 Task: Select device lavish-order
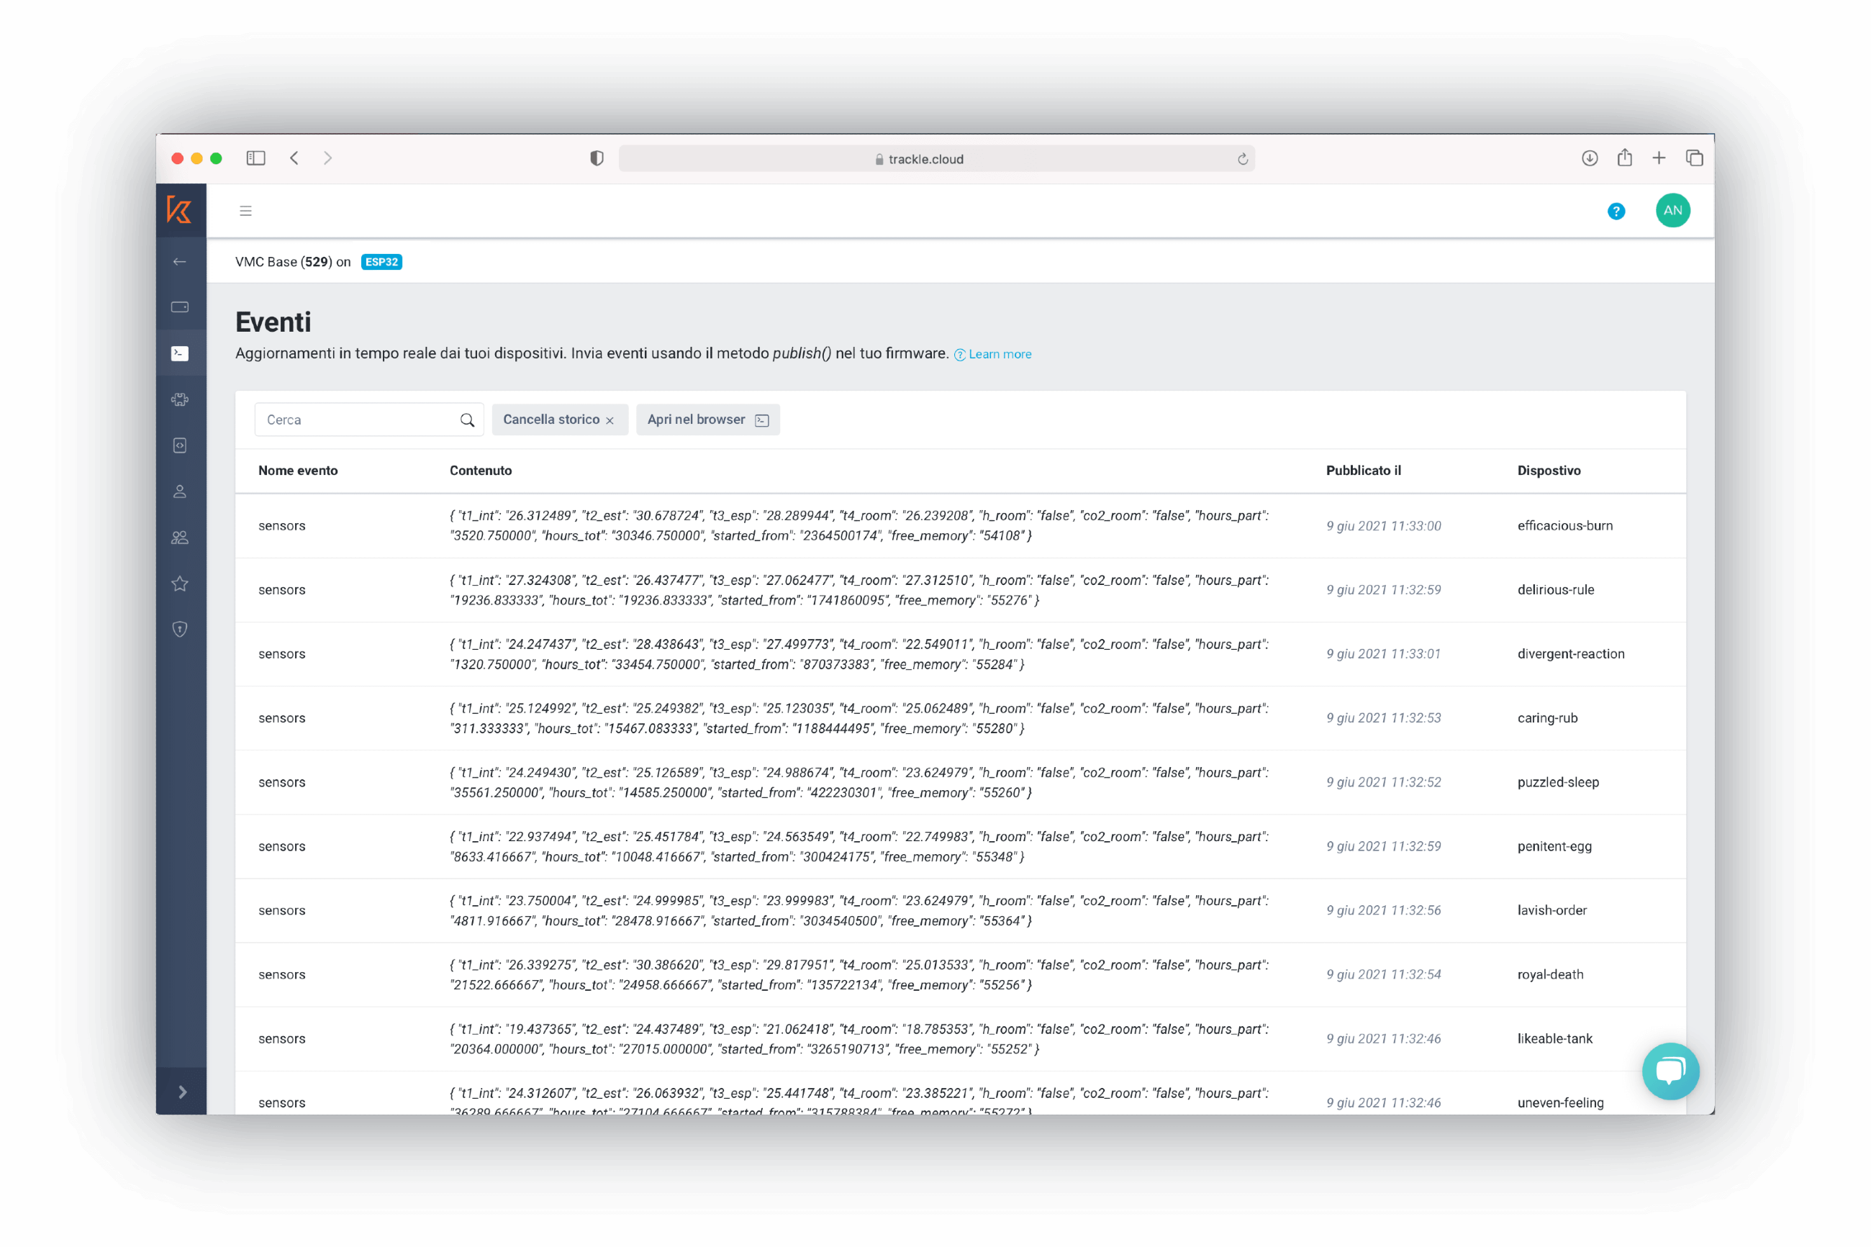pos(1552,910)
